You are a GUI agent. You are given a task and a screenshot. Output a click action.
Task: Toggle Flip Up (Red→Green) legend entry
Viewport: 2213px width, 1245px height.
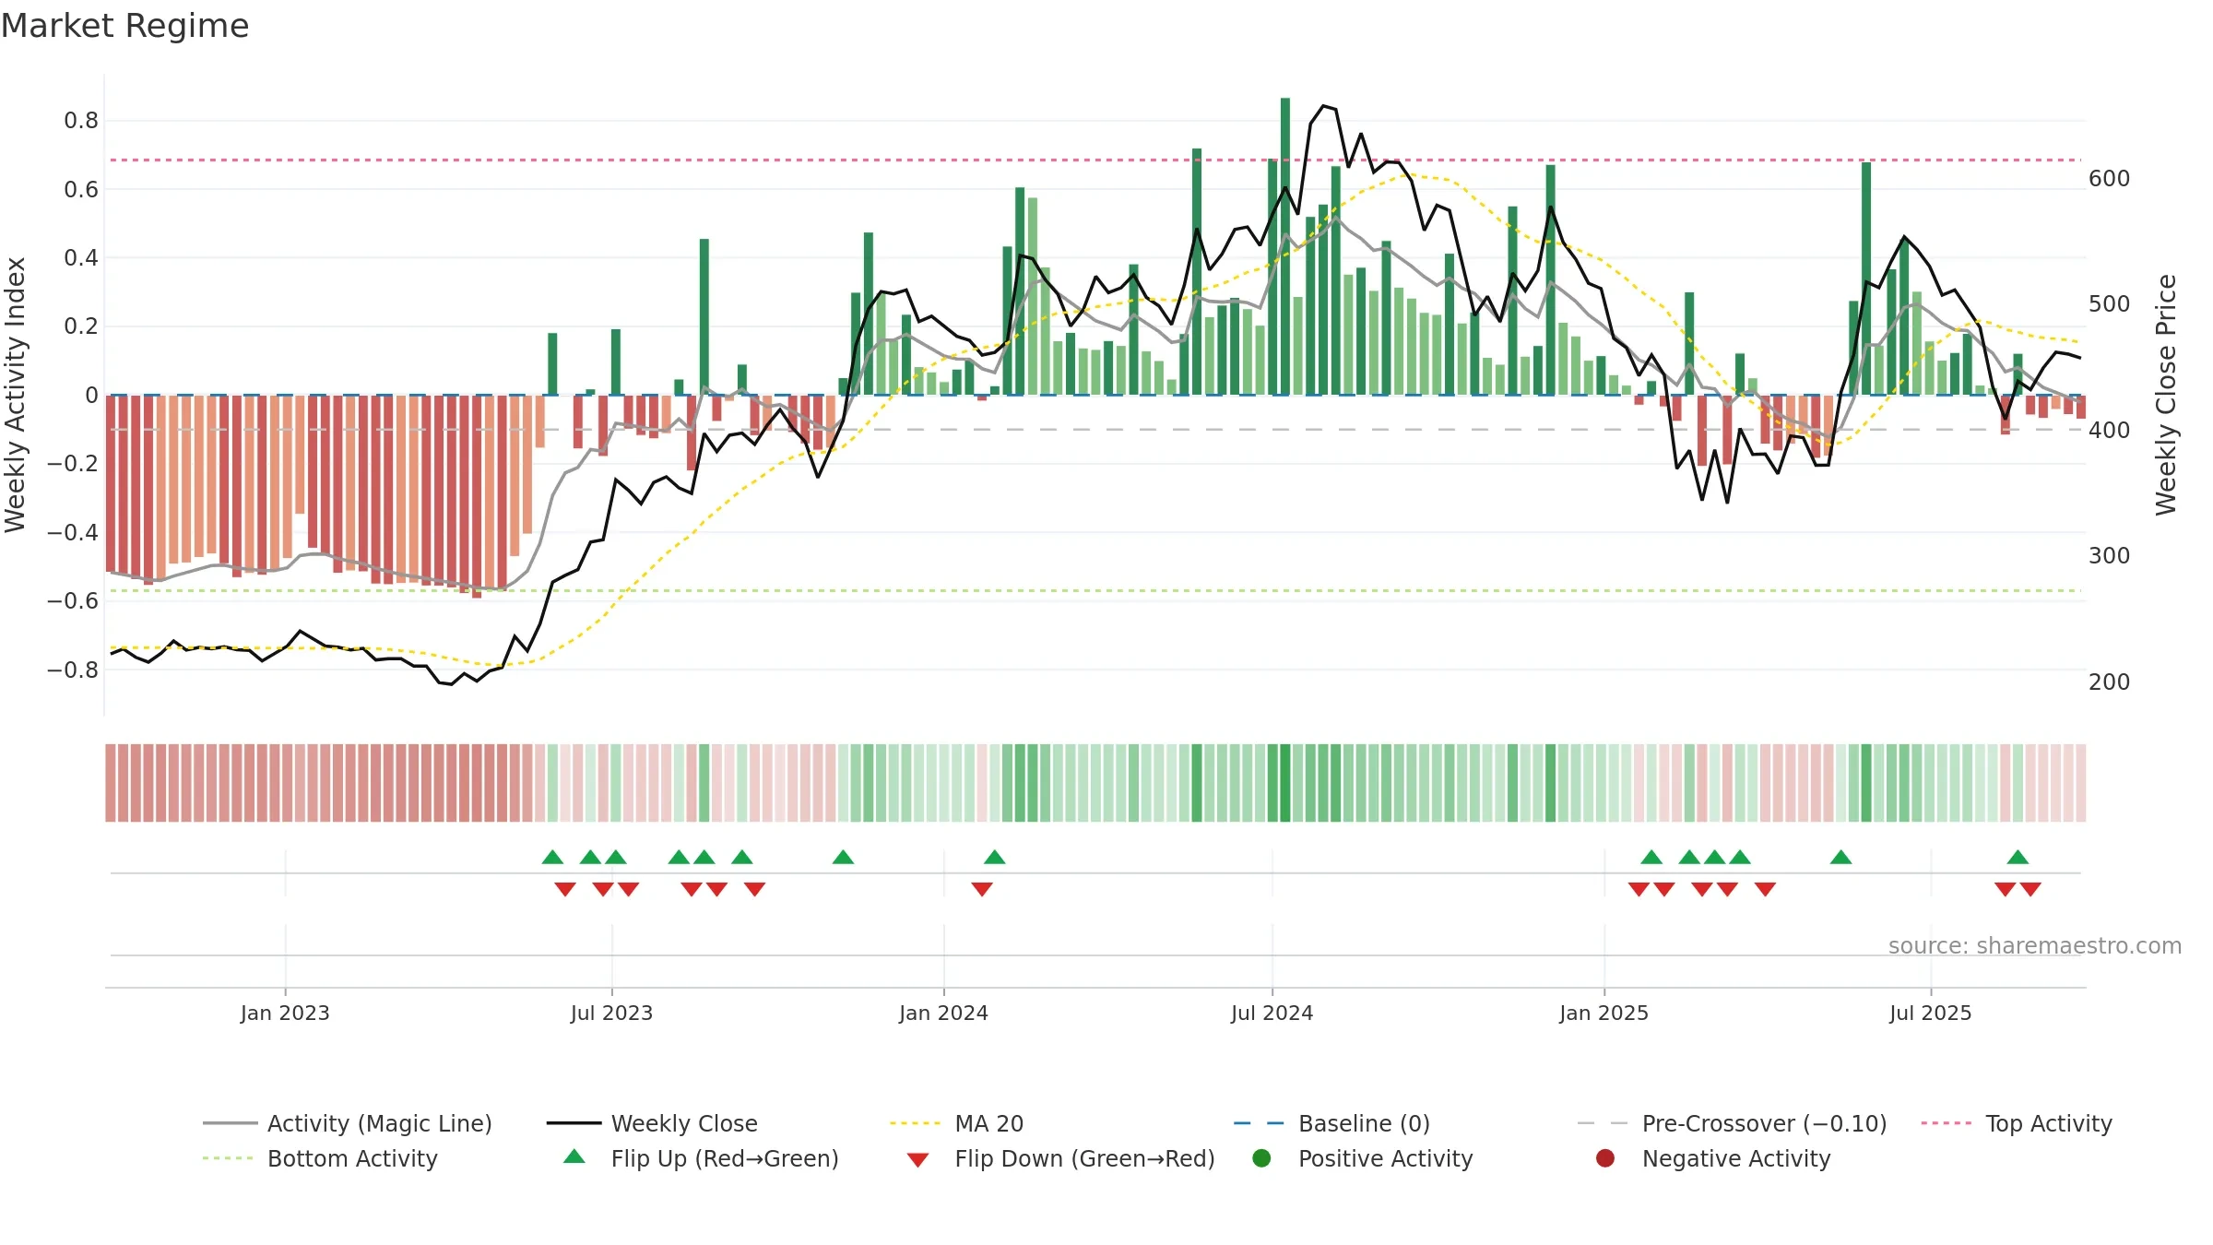click(701, 1158)
